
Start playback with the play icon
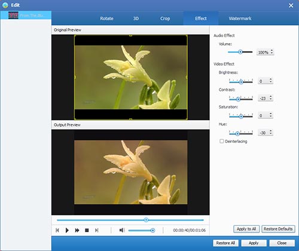[x=67, y=230]
